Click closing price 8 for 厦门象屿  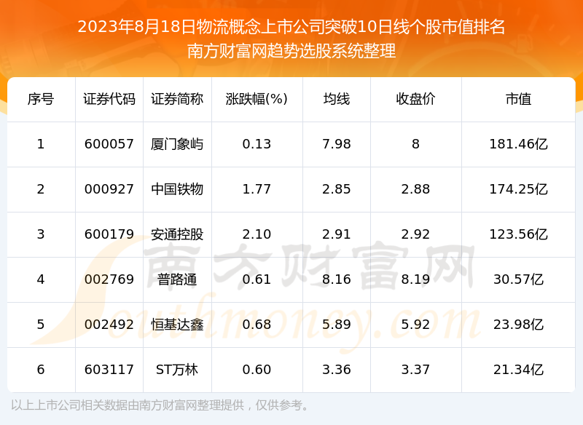[x=415, y=144]
